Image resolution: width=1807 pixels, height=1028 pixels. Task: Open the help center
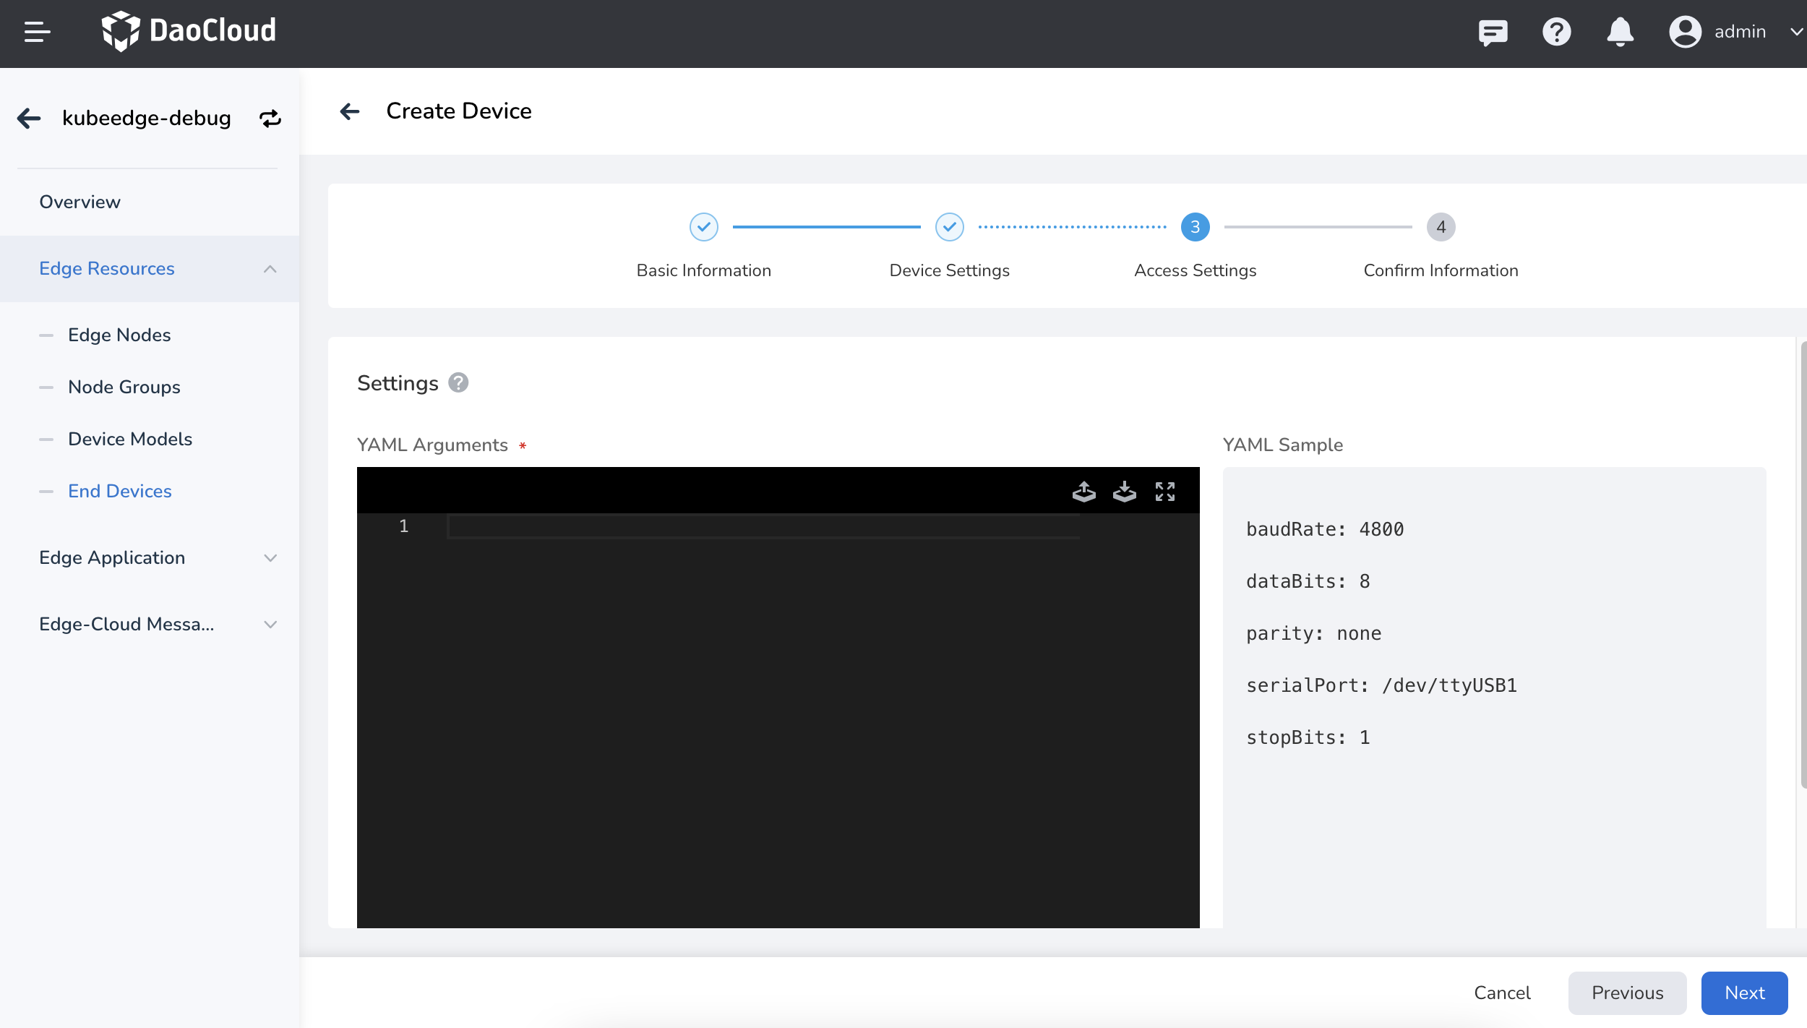click(1557, 32)
